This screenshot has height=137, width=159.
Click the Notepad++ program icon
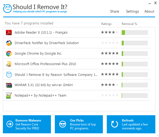pos(9,96)
